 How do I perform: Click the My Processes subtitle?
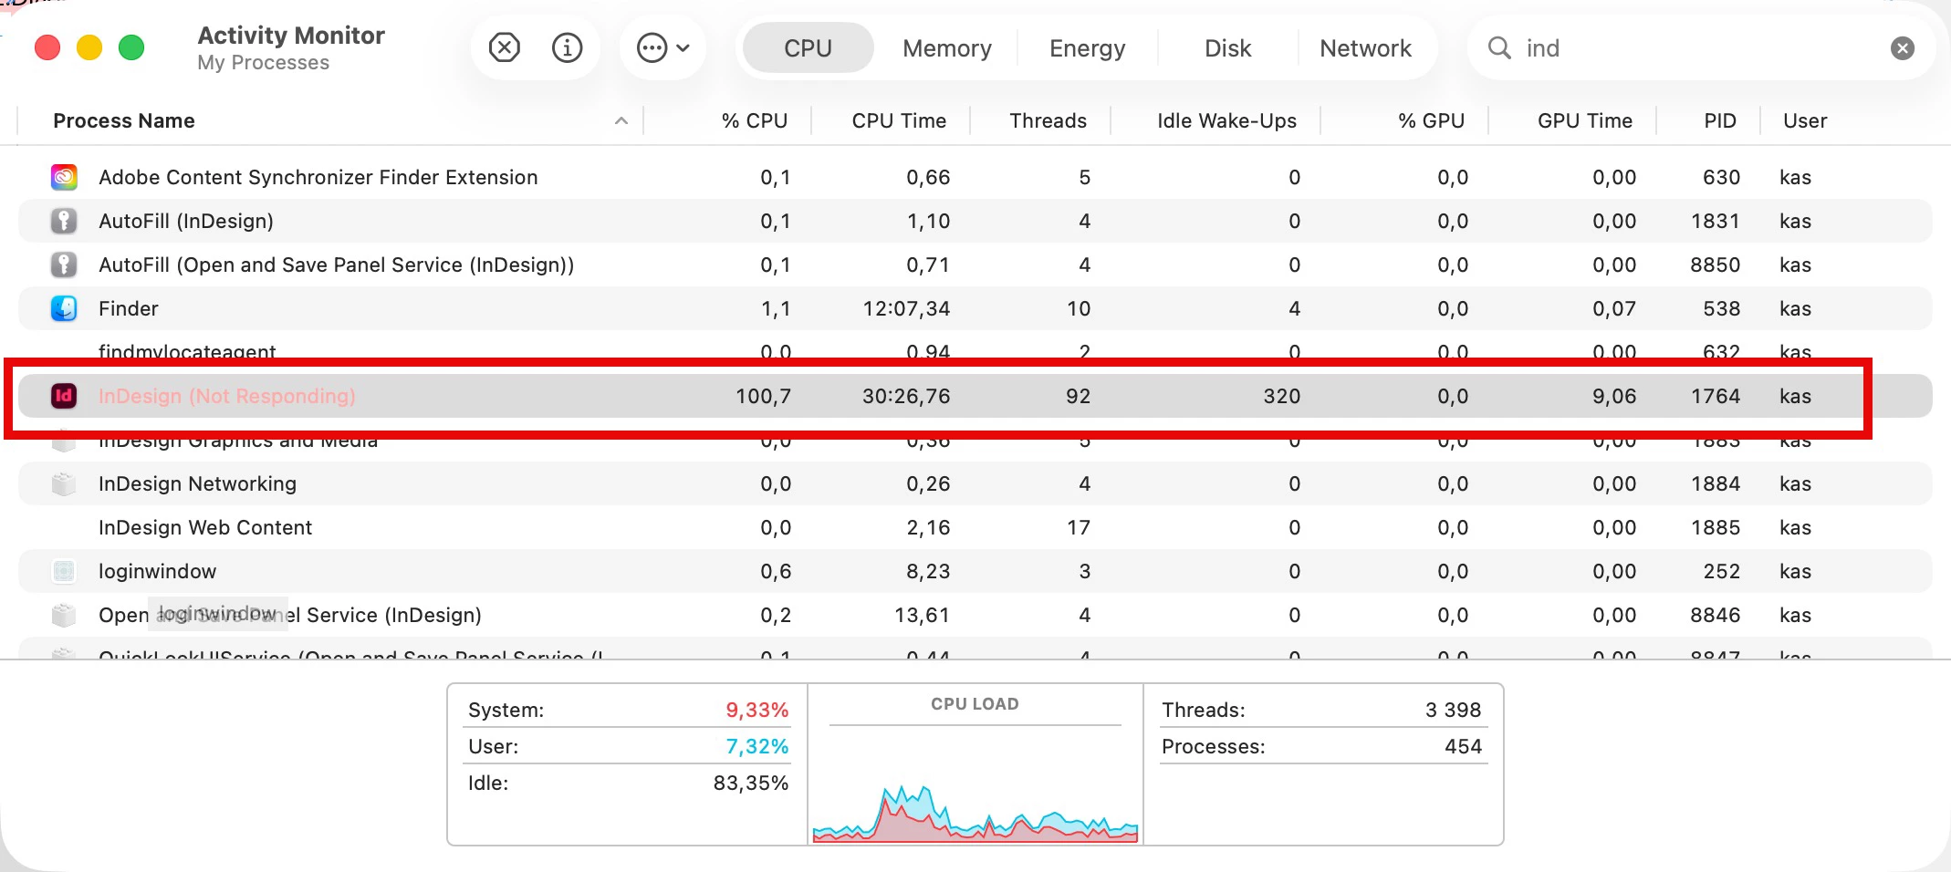[263, 62]
